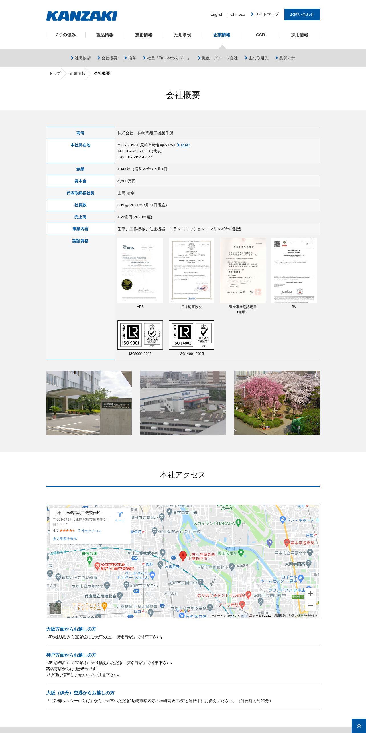Open the CSR menu
This screenshot has height=733, width=366.
[x=261, y=35]
